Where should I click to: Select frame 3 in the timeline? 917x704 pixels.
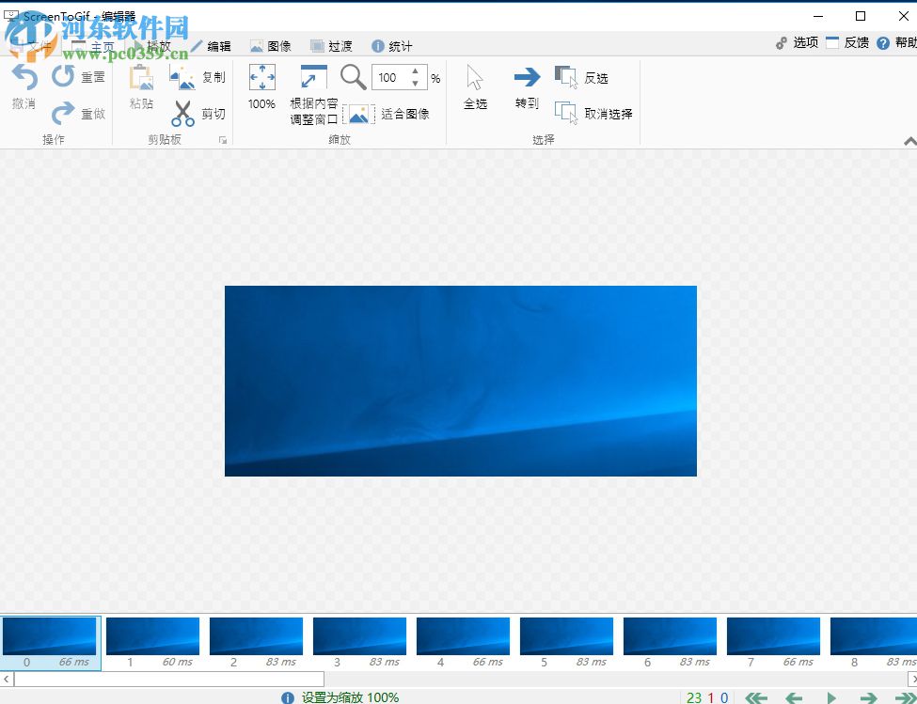(x=359, y=636)
